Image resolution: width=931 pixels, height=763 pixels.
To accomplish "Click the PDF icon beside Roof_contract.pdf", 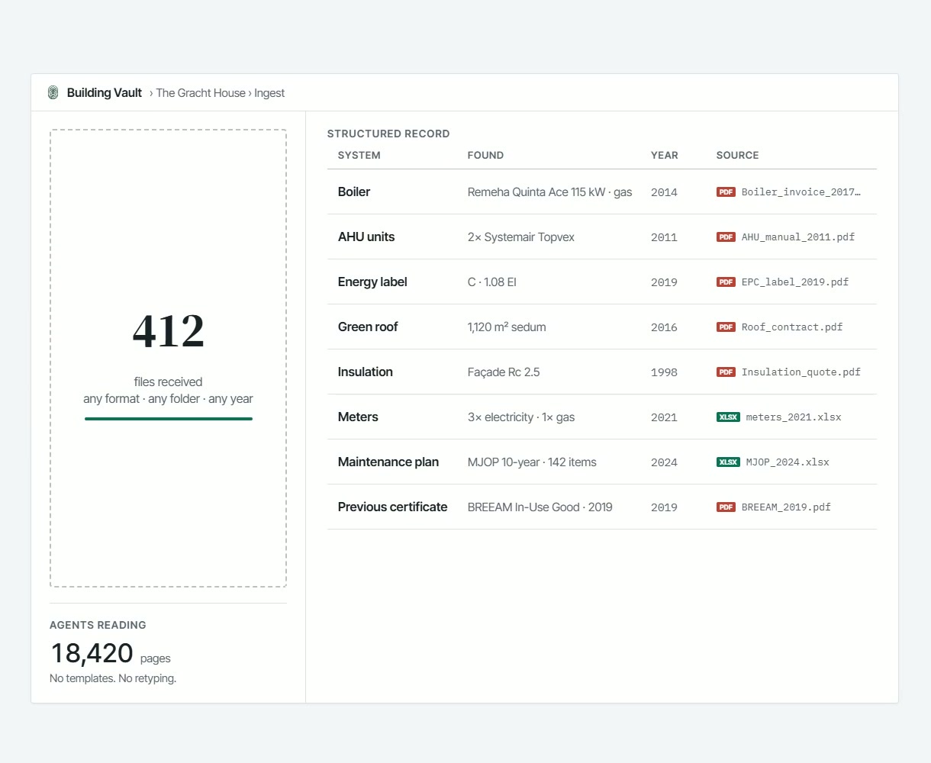I will point(726,327).
